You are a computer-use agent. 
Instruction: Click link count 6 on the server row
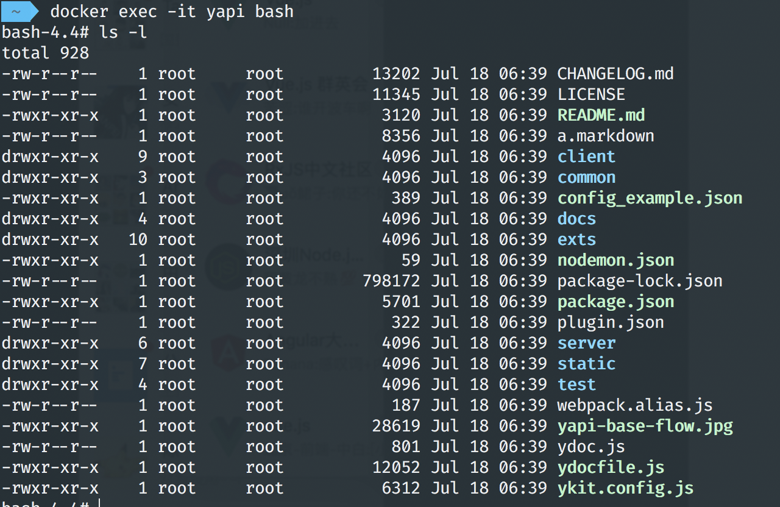[143, 343]
